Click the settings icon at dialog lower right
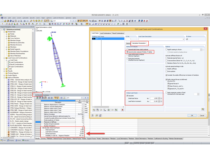The image size is (210, 158). click(x=203, y=109)
